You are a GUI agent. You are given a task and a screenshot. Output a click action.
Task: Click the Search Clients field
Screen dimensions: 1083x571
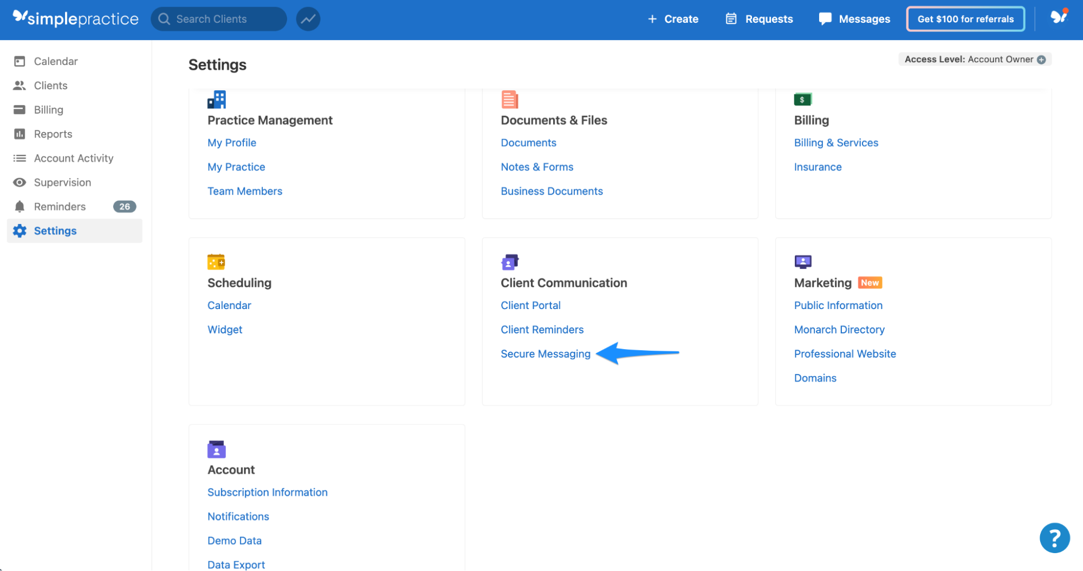[219, 18]
